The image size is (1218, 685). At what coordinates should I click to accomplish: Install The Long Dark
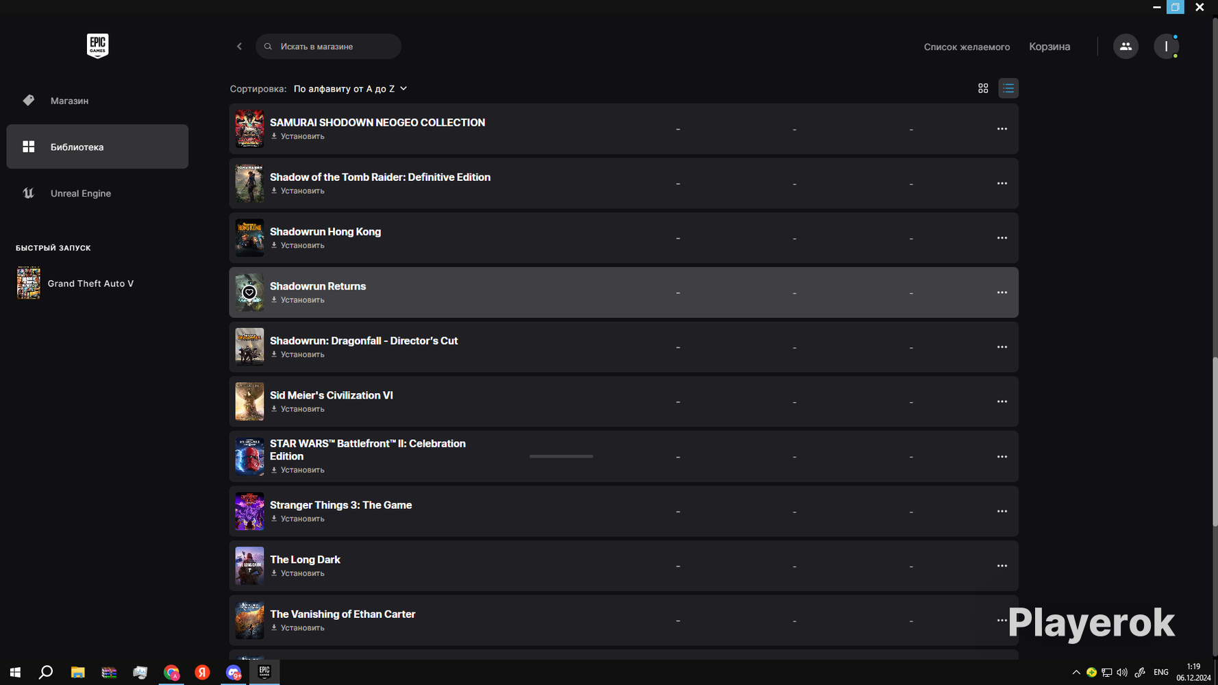(x=298, y=573)
